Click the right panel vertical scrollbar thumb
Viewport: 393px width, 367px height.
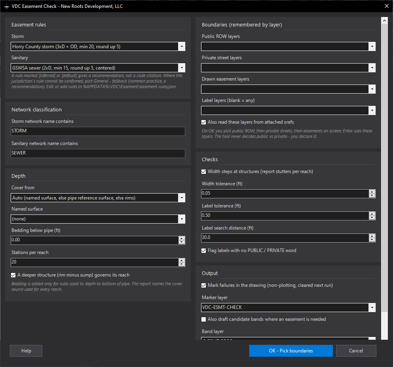click(384, 168)
